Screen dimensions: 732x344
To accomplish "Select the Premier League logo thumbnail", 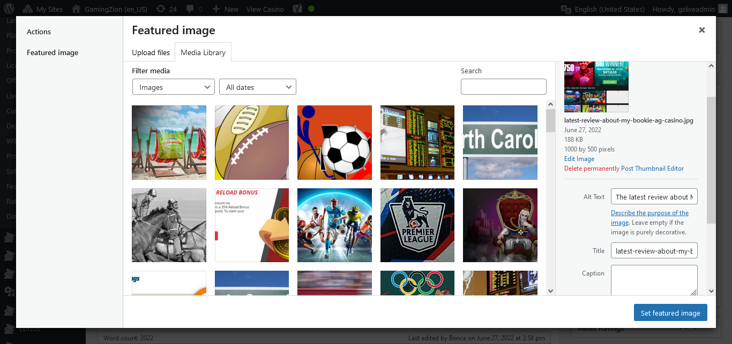I will coord(417,225).
